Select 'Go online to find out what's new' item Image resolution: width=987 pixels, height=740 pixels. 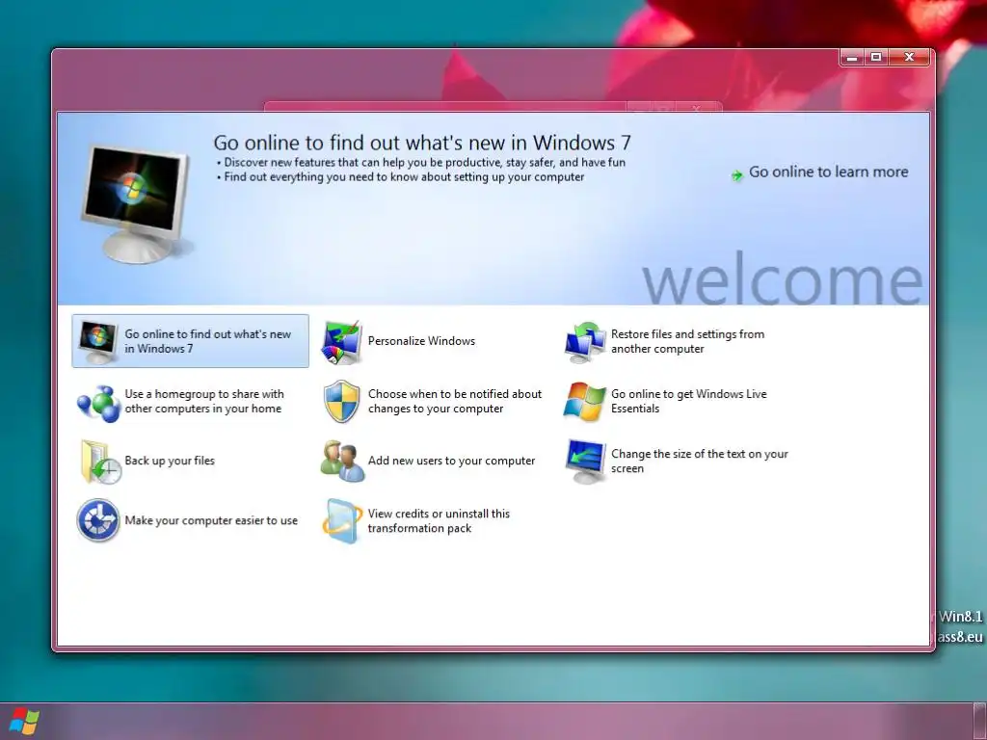pos(190,341)
